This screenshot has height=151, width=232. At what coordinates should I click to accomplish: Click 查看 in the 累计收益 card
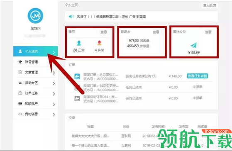click(208, 32)
